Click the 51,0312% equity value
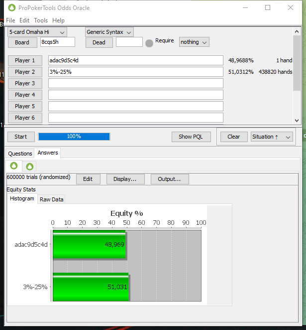Image resolution: width=306 pixels, height=330 pixels. (x=241, y=72)
